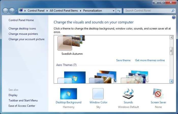The height and width of the screenshot is (114, 178).
Task: Select Control Panel breadcrumb
Action: [36, 11]
